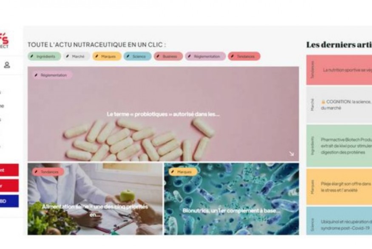Open Pharmactive Biotech kiwi extract article
The image size is (372, 249).
click(x=339, y=146)
